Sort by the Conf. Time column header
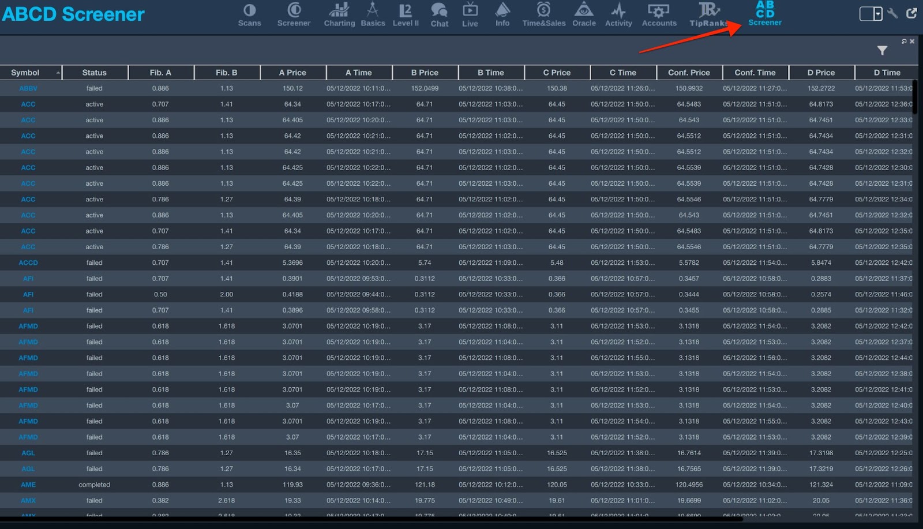The height and width of the screenshot is (529, 923). tap(755, 72)
